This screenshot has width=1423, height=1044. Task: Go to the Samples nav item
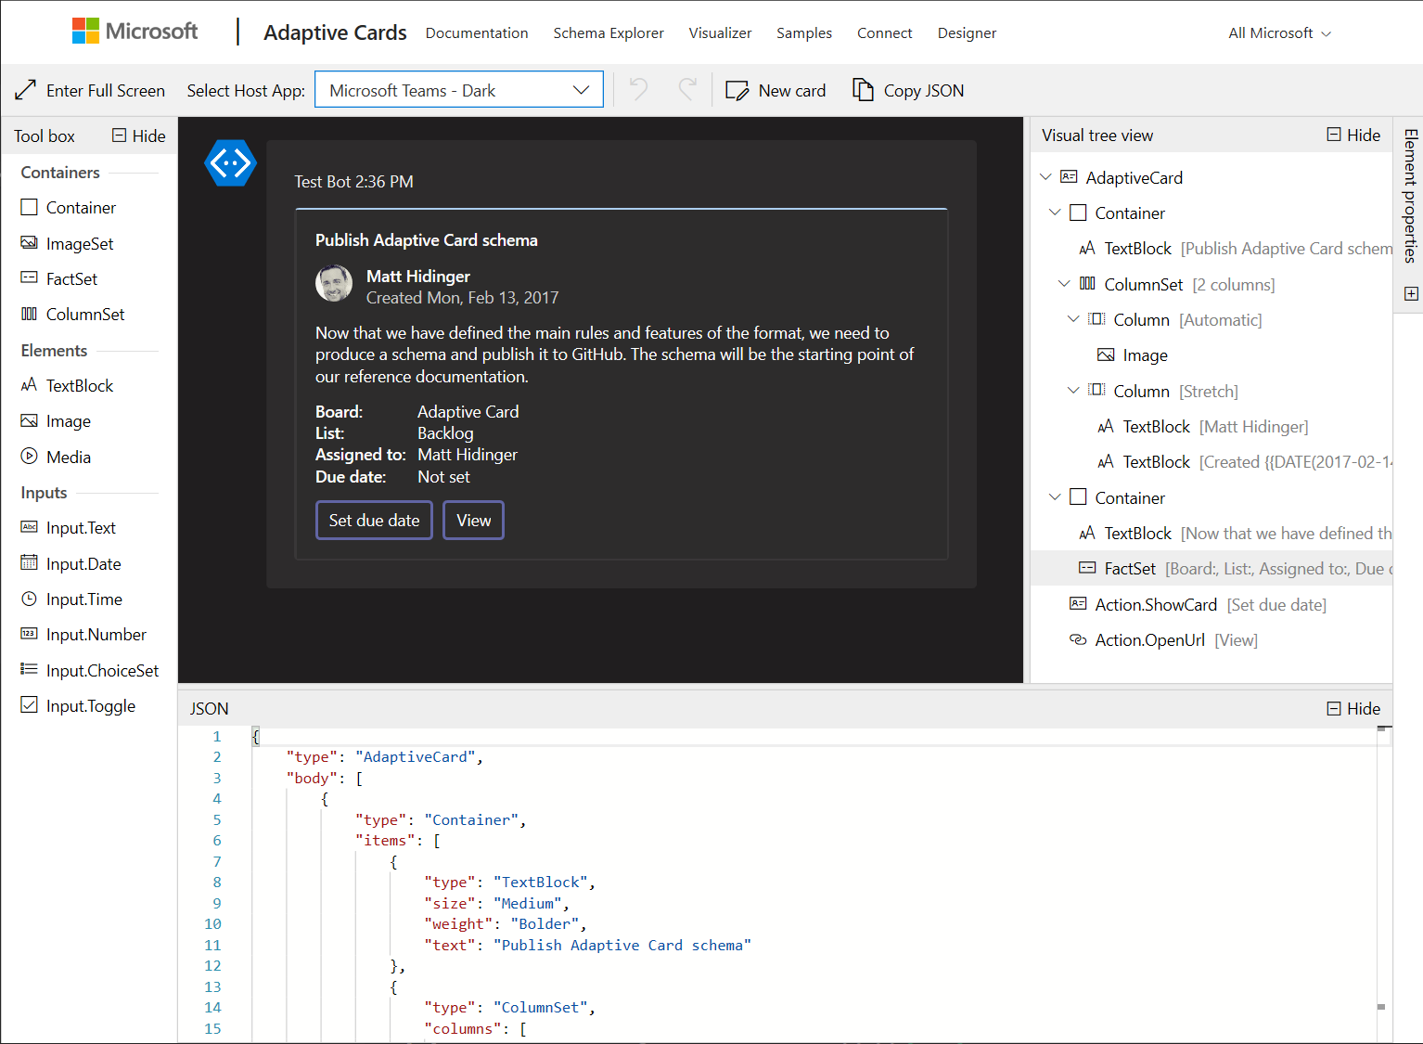point(803,32)
